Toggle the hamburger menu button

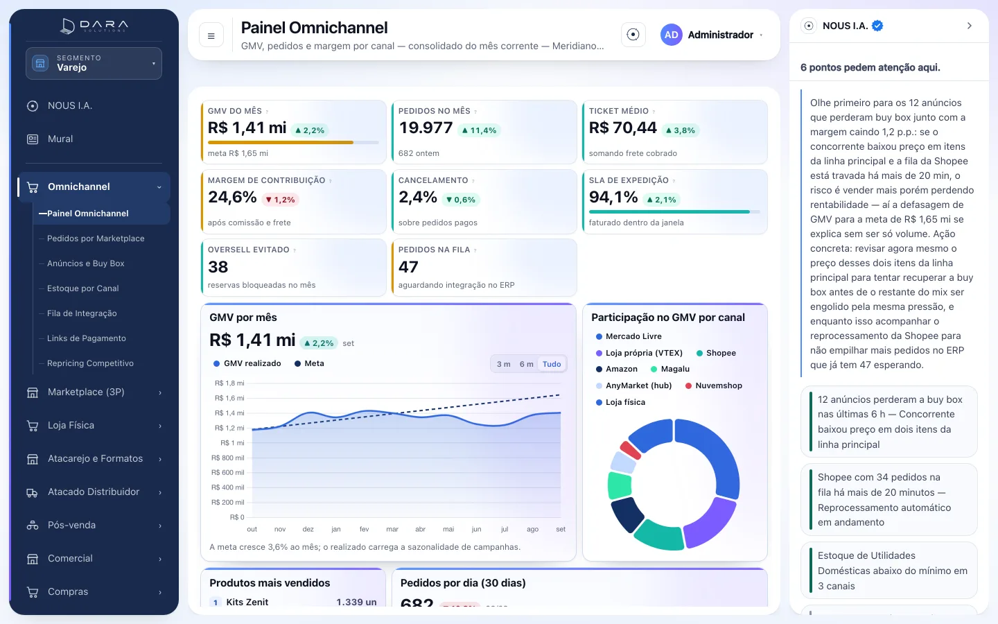point(211,35)
